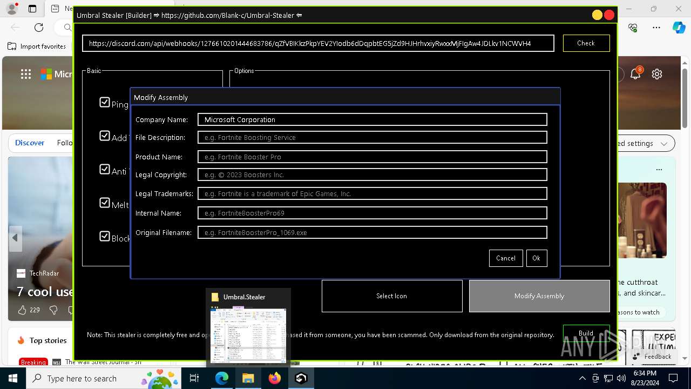Click the Discord webhook URL field
The height and width of the screenshot is (389, 691).
click(x=318, y=43)
